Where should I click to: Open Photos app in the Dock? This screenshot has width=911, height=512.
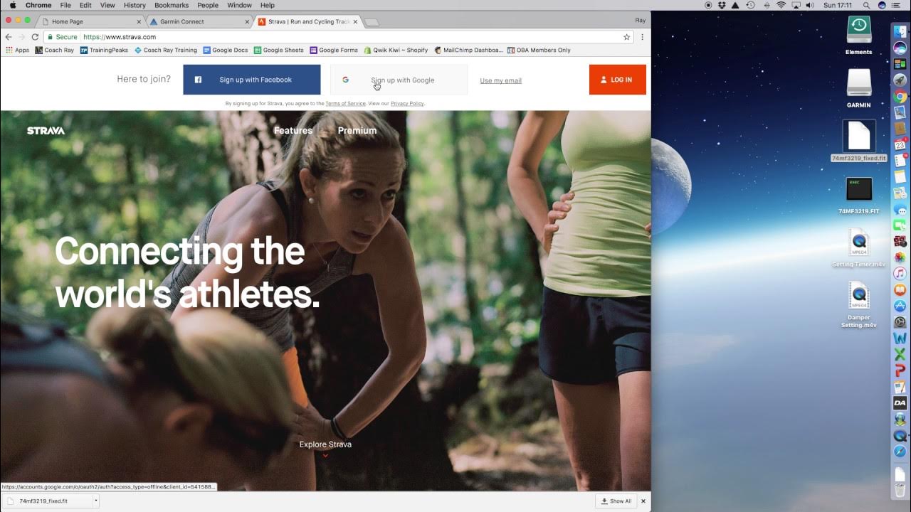(x=900, y=257)
